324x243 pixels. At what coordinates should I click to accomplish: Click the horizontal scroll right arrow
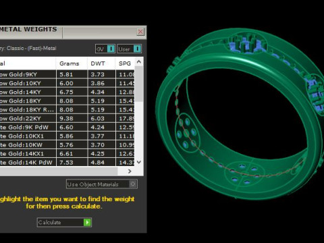[130, 171]
